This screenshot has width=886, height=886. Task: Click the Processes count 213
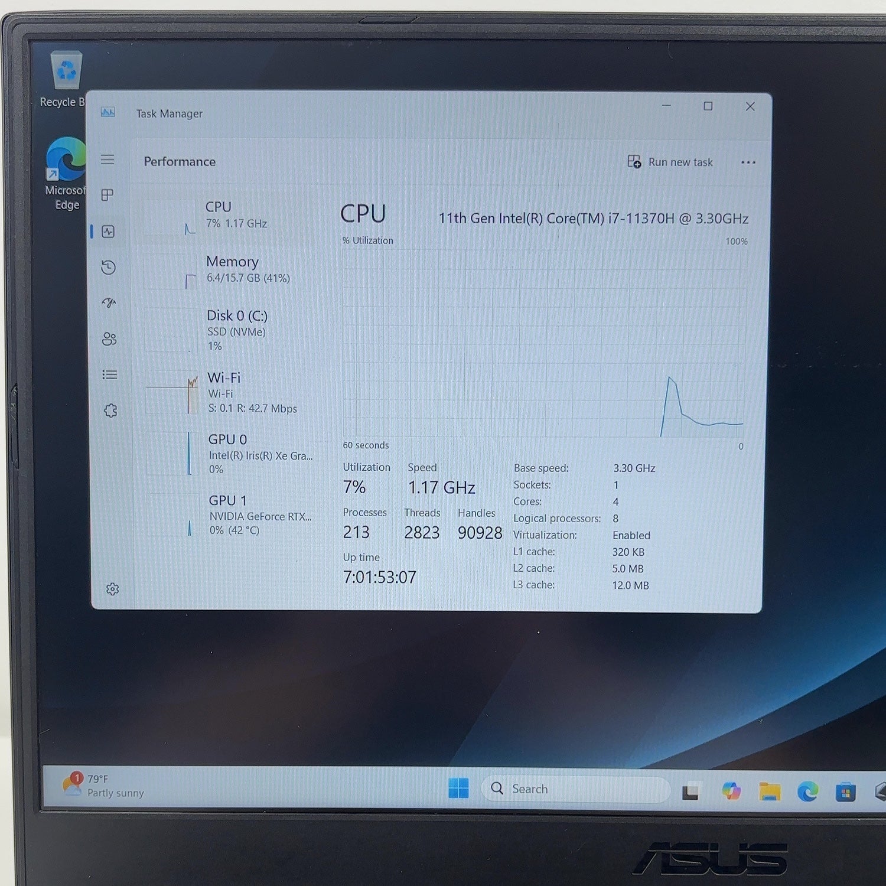click(356, 532)
